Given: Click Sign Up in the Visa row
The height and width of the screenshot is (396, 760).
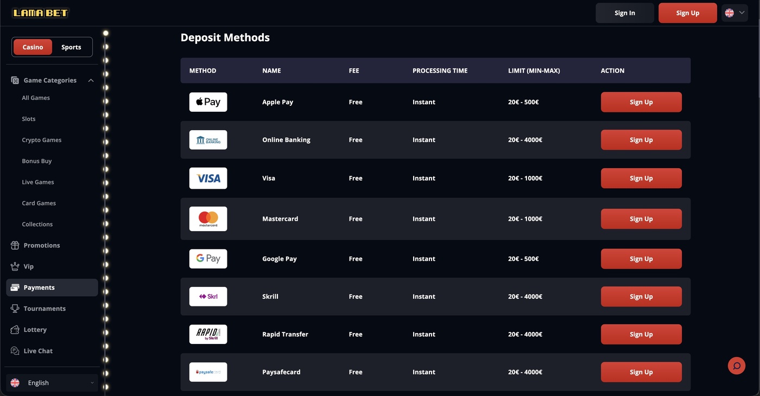Looking at the screenshot, I should (x=641, y=178).
